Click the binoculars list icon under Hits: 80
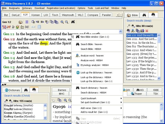 (128, 31)
